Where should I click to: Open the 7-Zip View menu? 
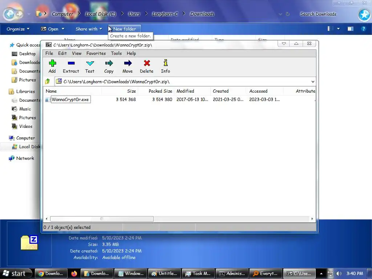coord(77,53)
